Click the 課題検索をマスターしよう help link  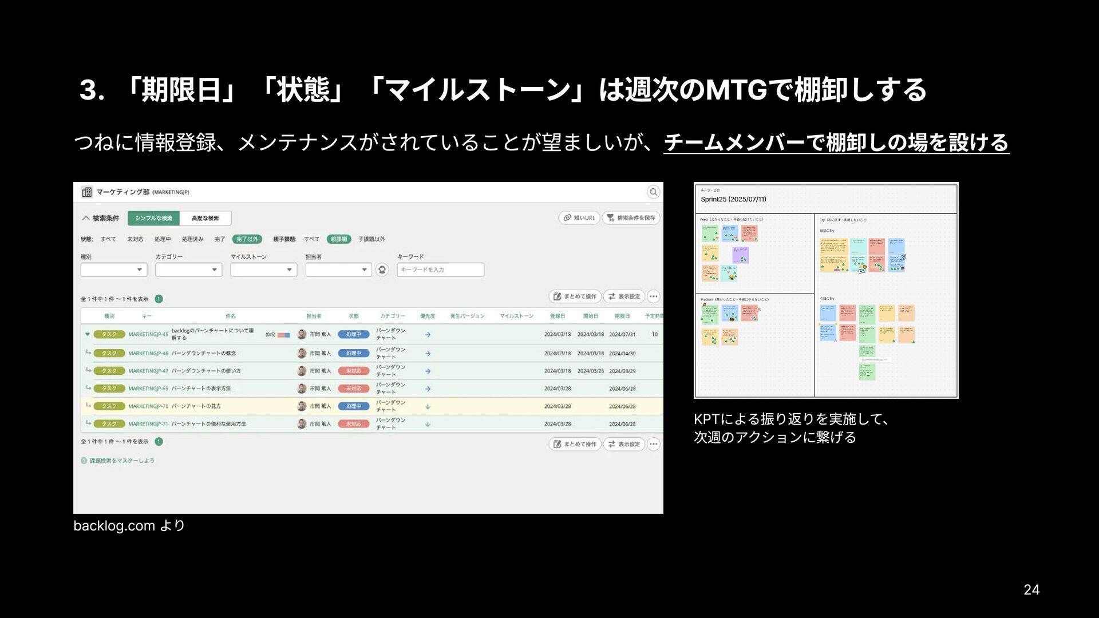pos(121,461)
